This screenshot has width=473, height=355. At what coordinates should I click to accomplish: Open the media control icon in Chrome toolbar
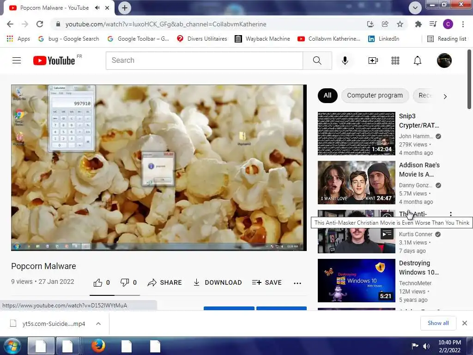point(433,24)
